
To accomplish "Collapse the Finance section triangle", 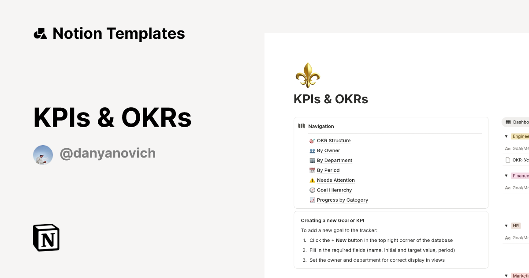I will coord(506,176).
